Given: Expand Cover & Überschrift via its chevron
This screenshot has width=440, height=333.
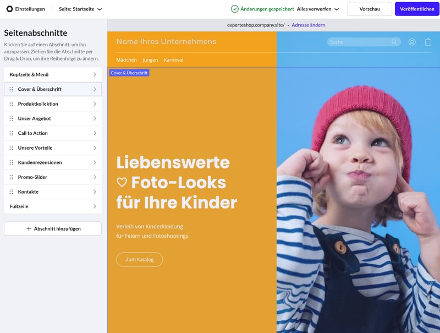Looking at the screenshot, I should 95,89.
